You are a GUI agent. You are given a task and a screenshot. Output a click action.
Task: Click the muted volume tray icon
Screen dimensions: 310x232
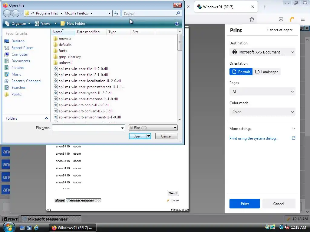[286, 227]
